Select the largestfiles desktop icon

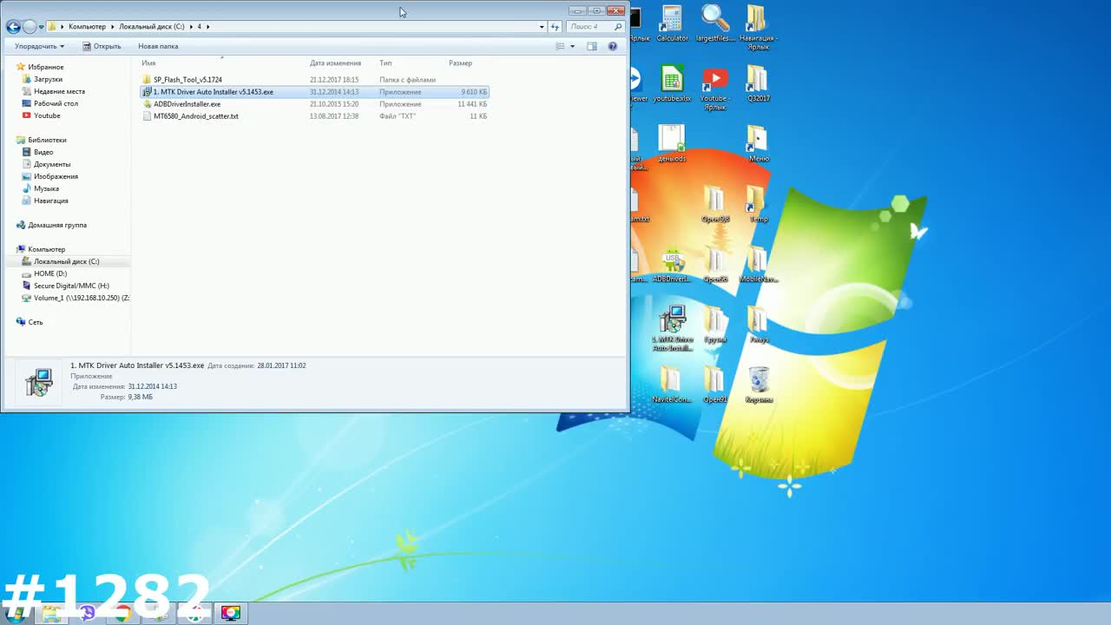point(715,24)
